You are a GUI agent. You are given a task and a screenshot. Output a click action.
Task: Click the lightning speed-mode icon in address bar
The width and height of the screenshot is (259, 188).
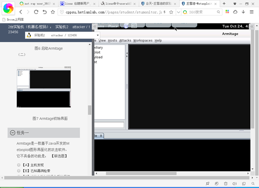[165, 12]
